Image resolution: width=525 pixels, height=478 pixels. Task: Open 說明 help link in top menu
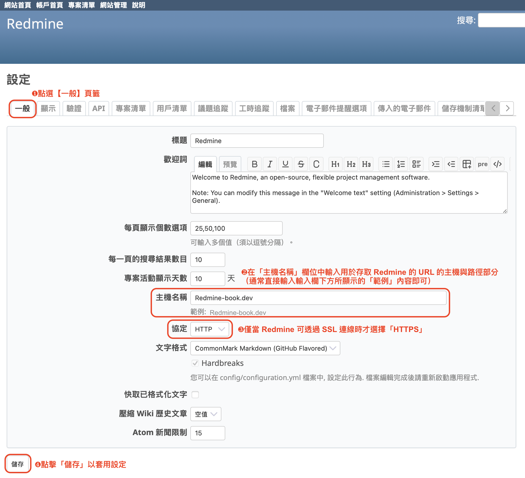(x=139, y=5)
